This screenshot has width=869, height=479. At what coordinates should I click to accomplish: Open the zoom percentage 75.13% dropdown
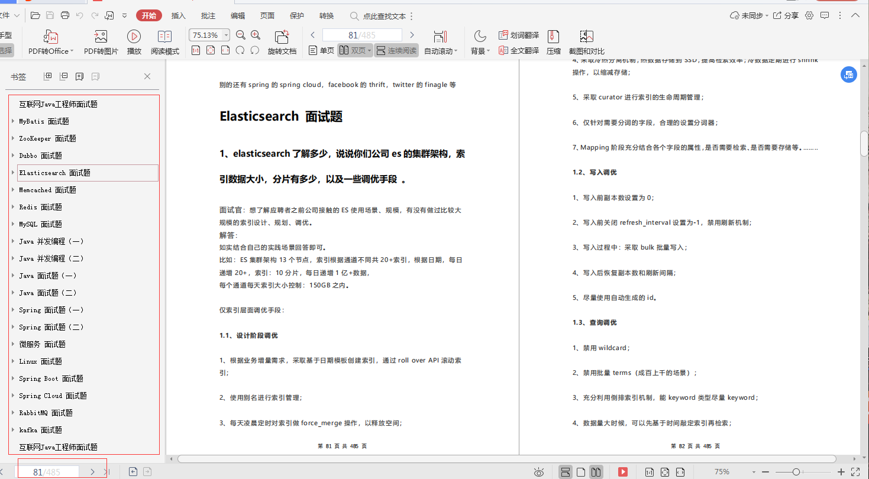(226, 35)
